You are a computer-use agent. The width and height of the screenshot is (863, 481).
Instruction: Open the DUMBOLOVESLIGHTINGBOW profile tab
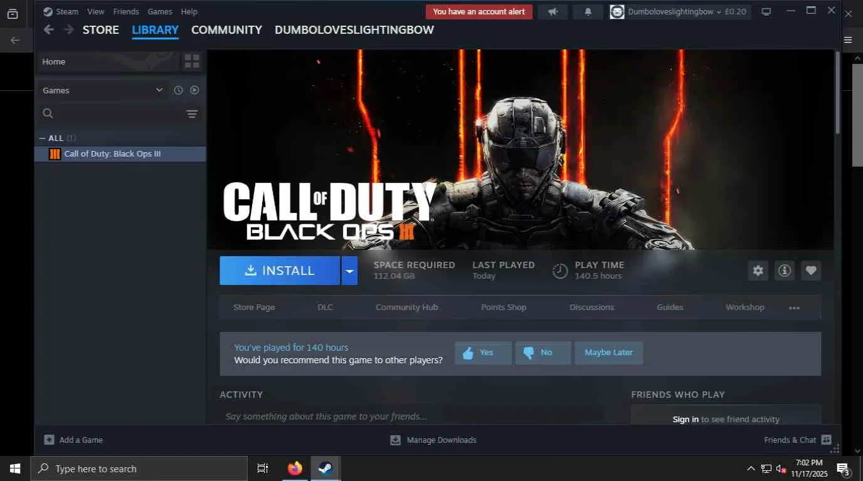click(354, 30)
